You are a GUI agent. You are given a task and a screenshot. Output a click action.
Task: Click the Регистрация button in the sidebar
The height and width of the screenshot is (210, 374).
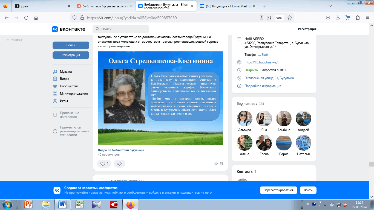(71, 55)
